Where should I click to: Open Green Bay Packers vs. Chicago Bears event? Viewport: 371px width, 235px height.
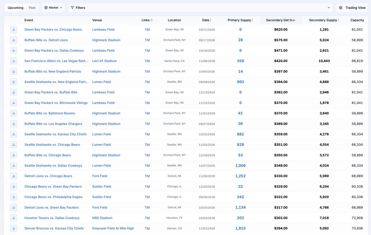(53, 30)
